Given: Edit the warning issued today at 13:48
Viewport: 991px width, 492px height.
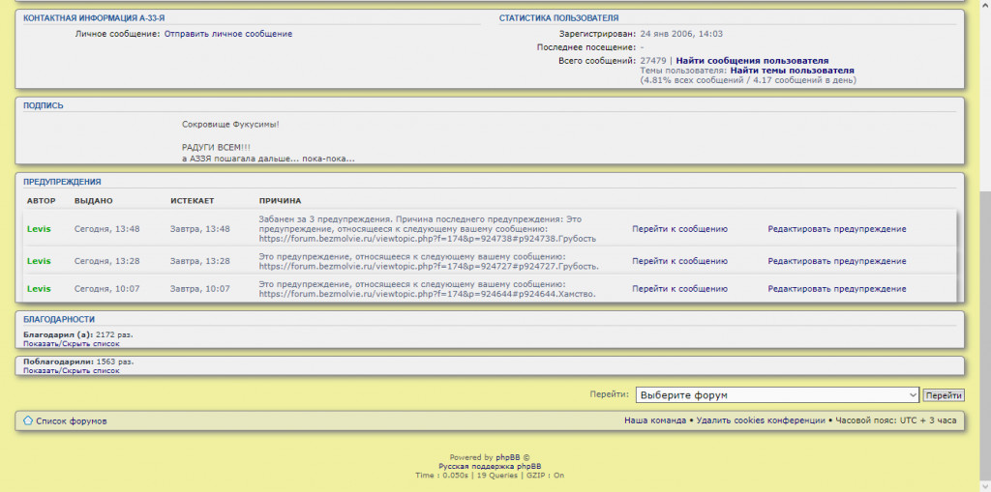Looking at the screenshot, I should [x=837, y=229].
